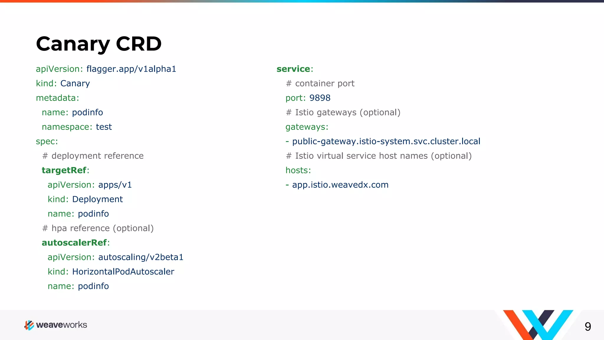Click the 'apiVersion: autoscaling/v2beta1' line
The width and height of the screenshot is (604, 340).
pos(115,257)
